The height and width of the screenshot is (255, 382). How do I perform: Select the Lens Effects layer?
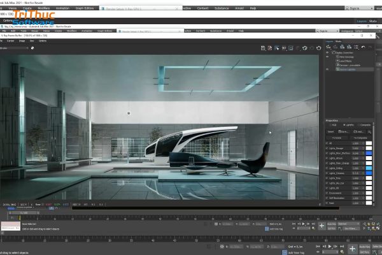click(x=344, y=60)
